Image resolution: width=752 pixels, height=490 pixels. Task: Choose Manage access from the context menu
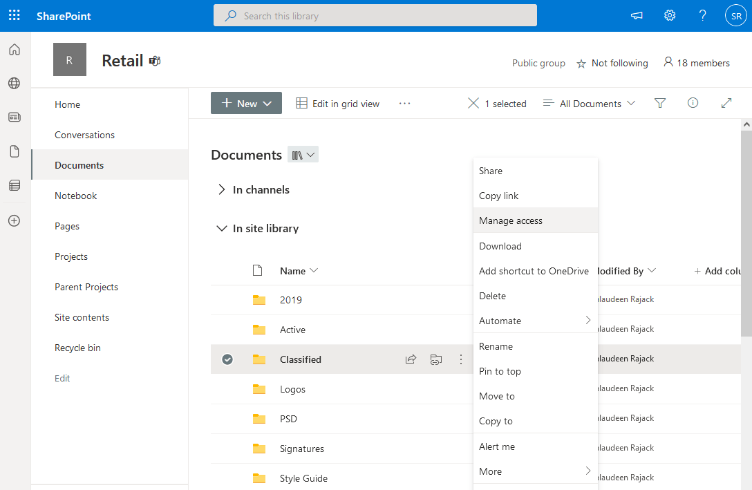510,220
